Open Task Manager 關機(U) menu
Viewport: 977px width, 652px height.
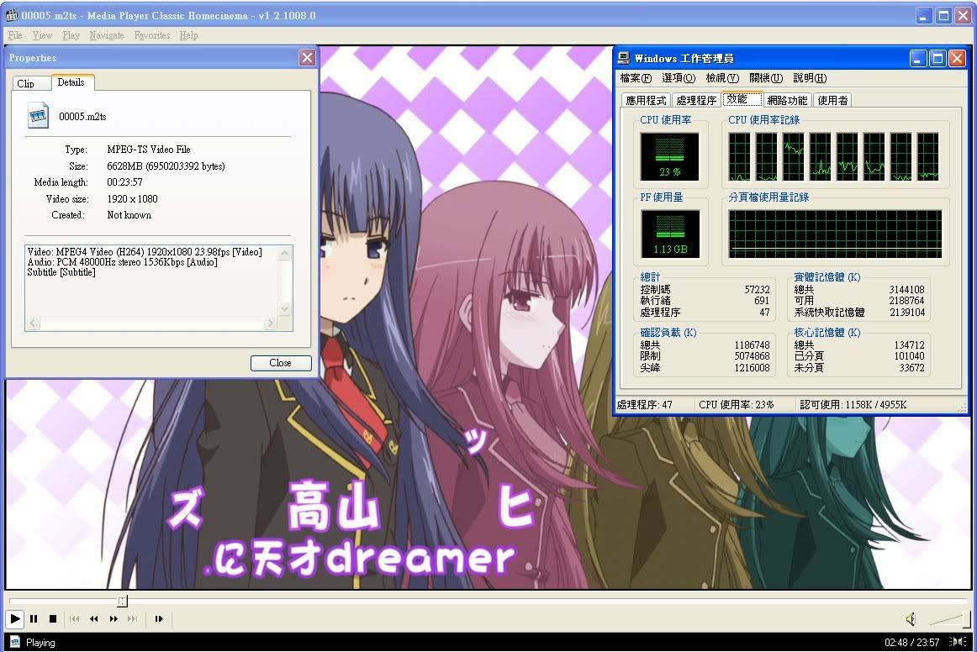click(766, 78)
